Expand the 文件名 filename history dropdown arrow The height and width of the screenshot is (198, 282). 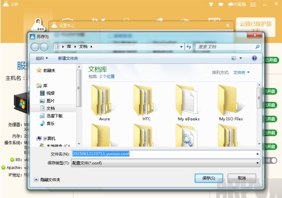tap(258, 154)
